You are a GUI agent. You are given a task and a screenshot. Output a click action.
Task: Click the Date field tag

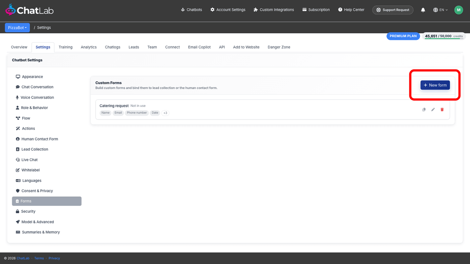[x=155, y=113]
